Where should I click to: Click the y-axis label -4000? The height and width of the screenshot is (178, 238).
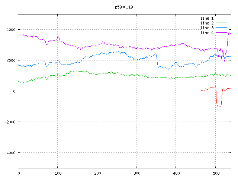click(10, 153)
